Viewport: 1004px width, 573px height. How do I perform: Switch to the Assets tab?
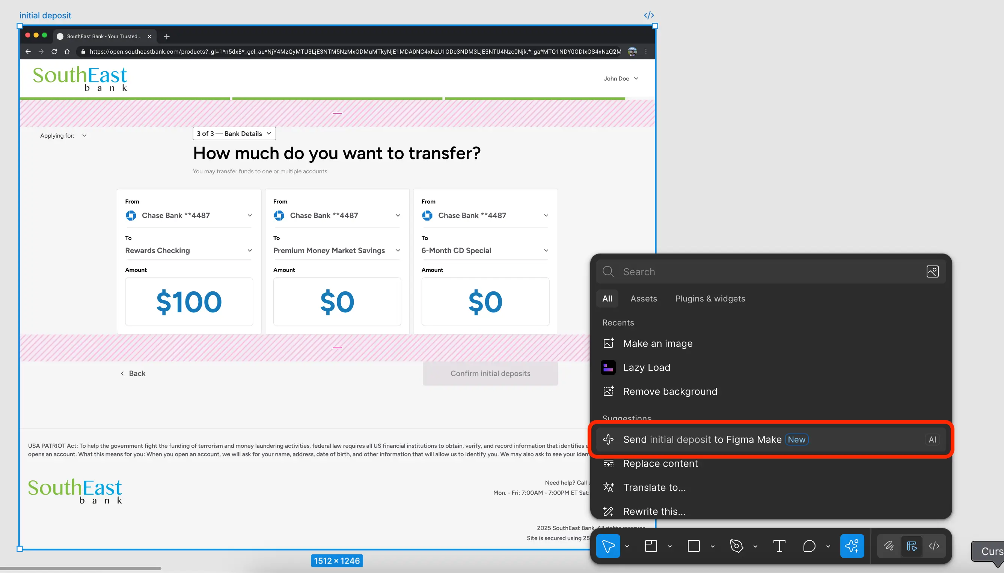coord(644,298)
